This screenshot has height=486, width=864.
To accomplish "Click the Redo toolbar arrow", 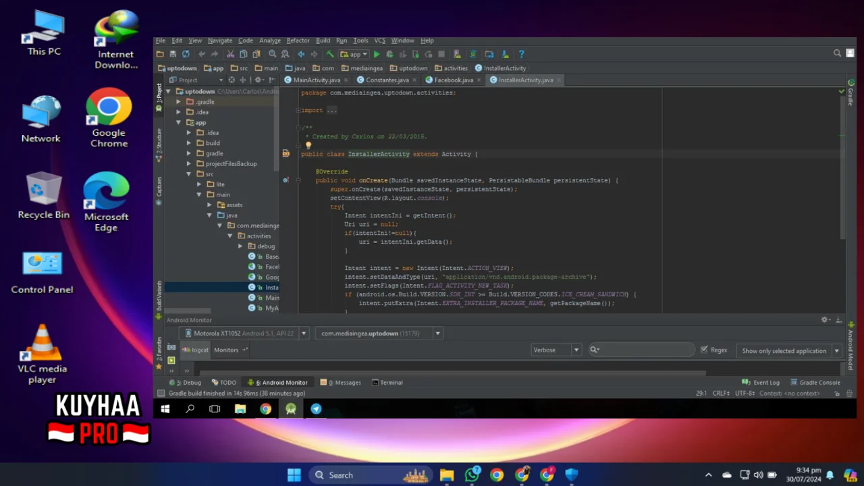I will pos(214,54).
